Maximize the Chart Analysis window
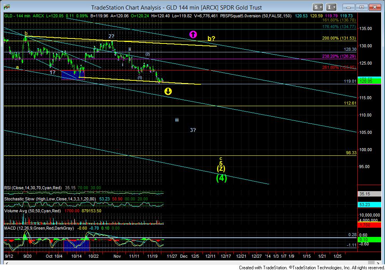The image size is (385, 270). pyautogui.click(x=362, y=7)
